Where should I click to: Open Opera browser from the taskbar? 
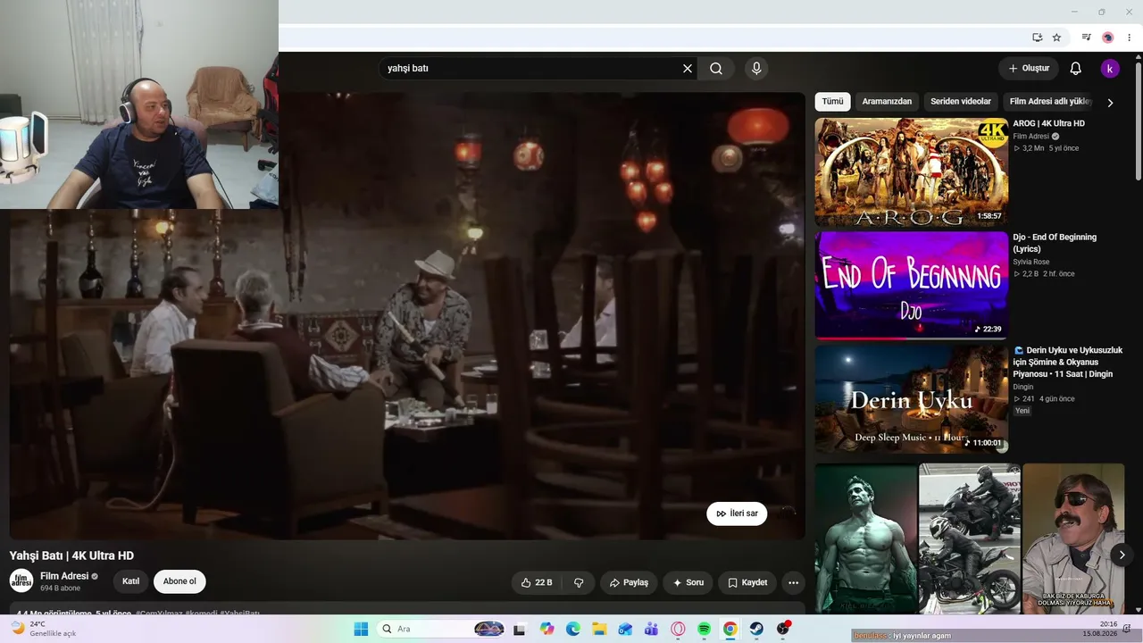[678, 629]
